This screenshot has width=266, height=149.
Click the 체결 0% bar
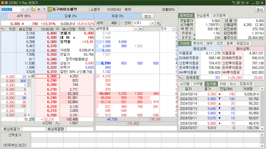(x=117, y=16)
